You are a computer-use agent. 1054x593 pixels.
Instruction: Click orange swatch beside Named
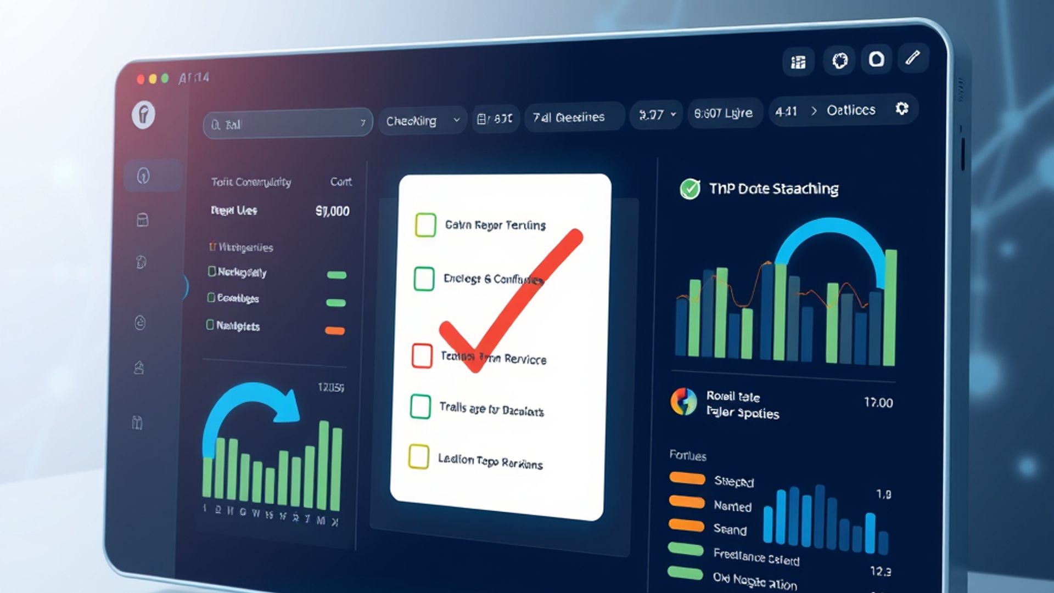(687, 501)
